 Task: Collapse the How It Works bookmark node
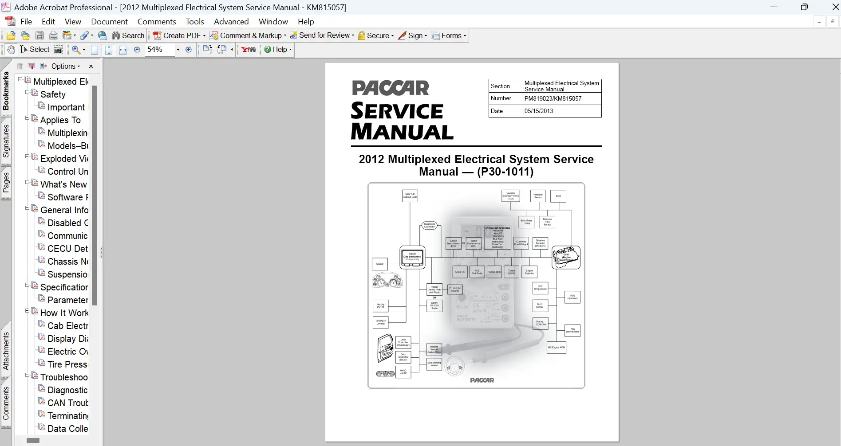click(27, 311)
